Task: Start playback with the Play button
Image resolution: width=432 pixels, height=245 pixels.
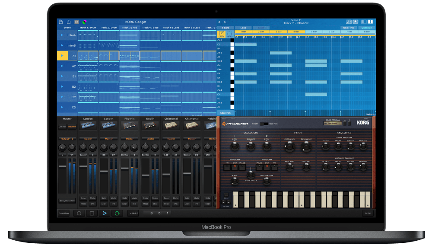Action: [104, 213]
